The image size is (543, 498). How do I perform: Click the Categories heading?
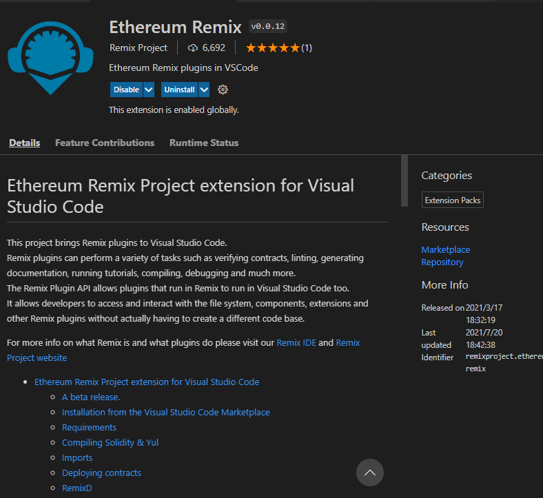click(x=447, y=176)
